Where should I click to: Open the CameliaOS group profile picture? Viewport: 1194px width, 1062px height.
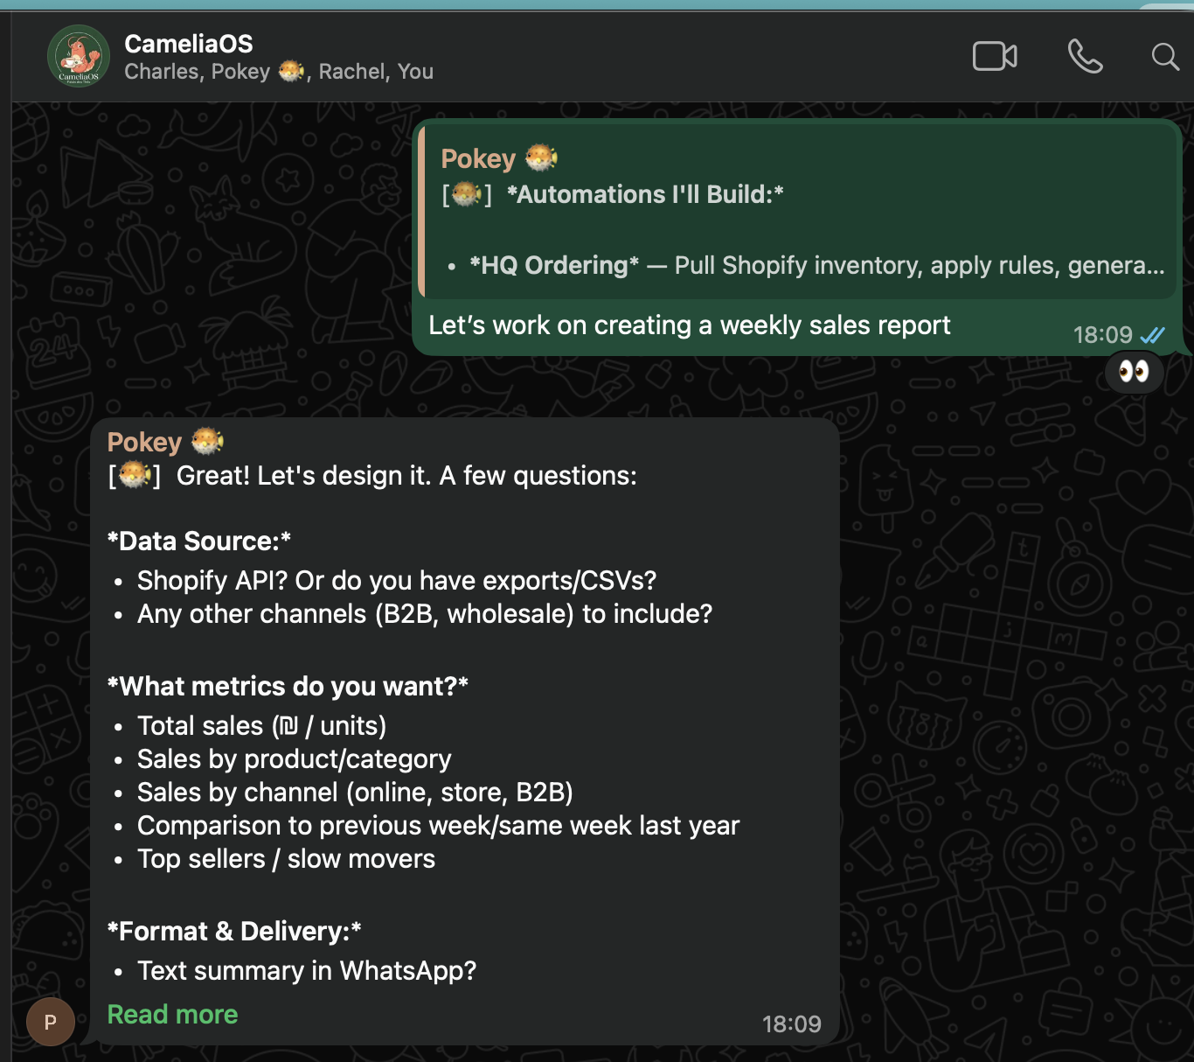point(79,57)
